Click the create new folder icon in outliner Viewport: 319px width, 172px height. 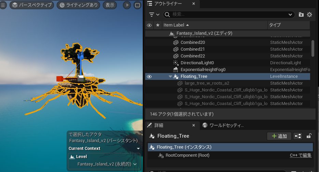click(301, 15)
